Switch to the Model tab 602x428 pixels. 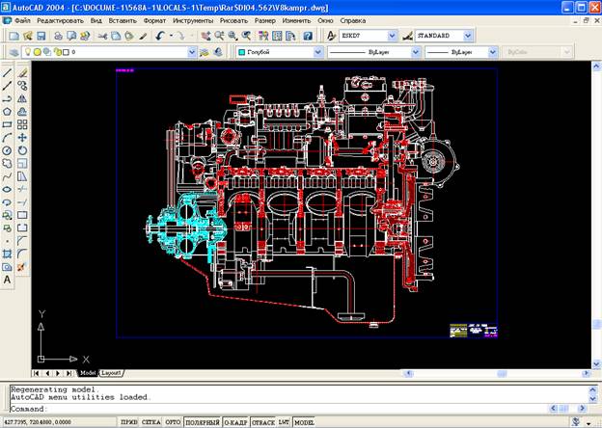click(88, 373)
